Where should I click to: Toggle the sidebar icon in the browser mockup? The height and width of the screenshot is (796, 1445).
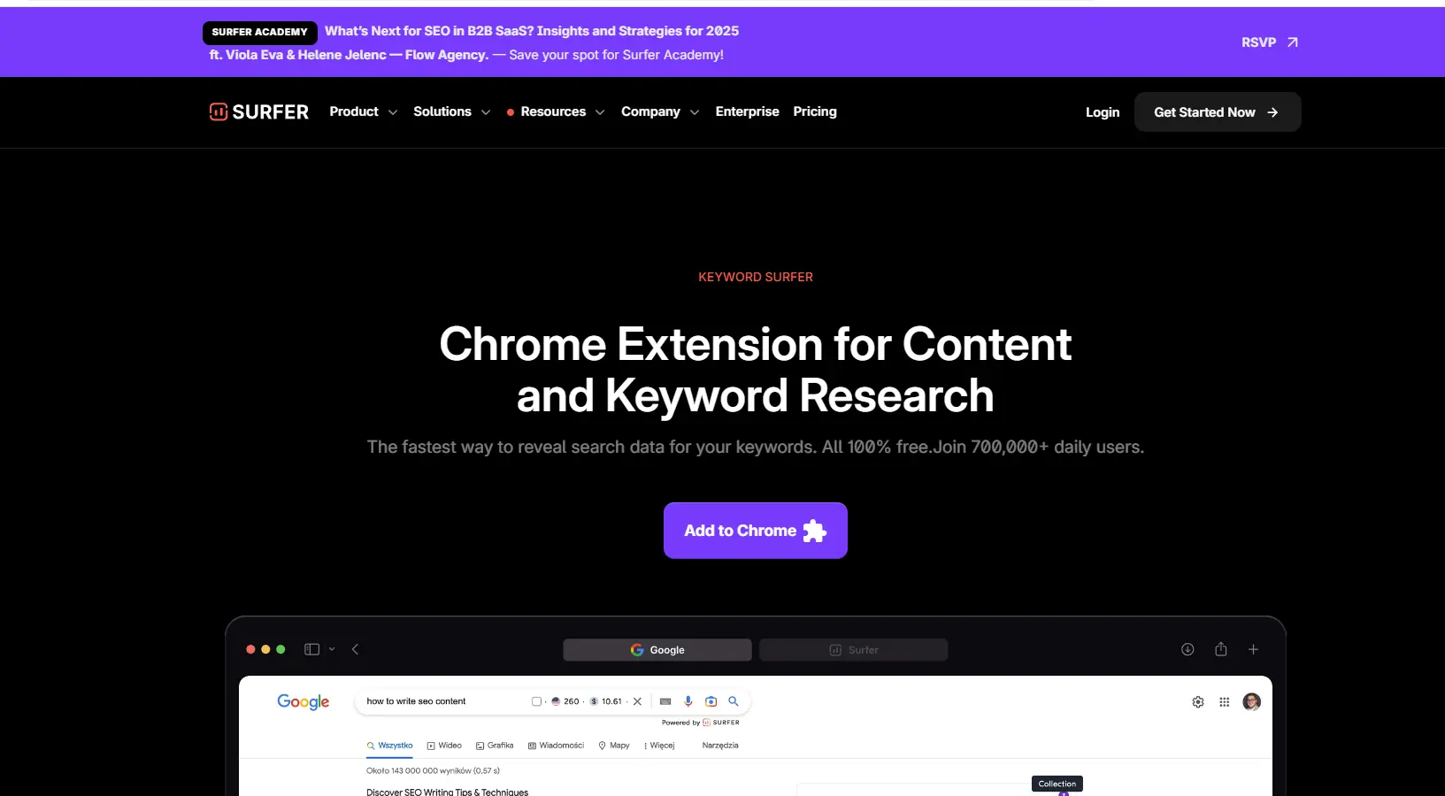[x=311, y=649]
